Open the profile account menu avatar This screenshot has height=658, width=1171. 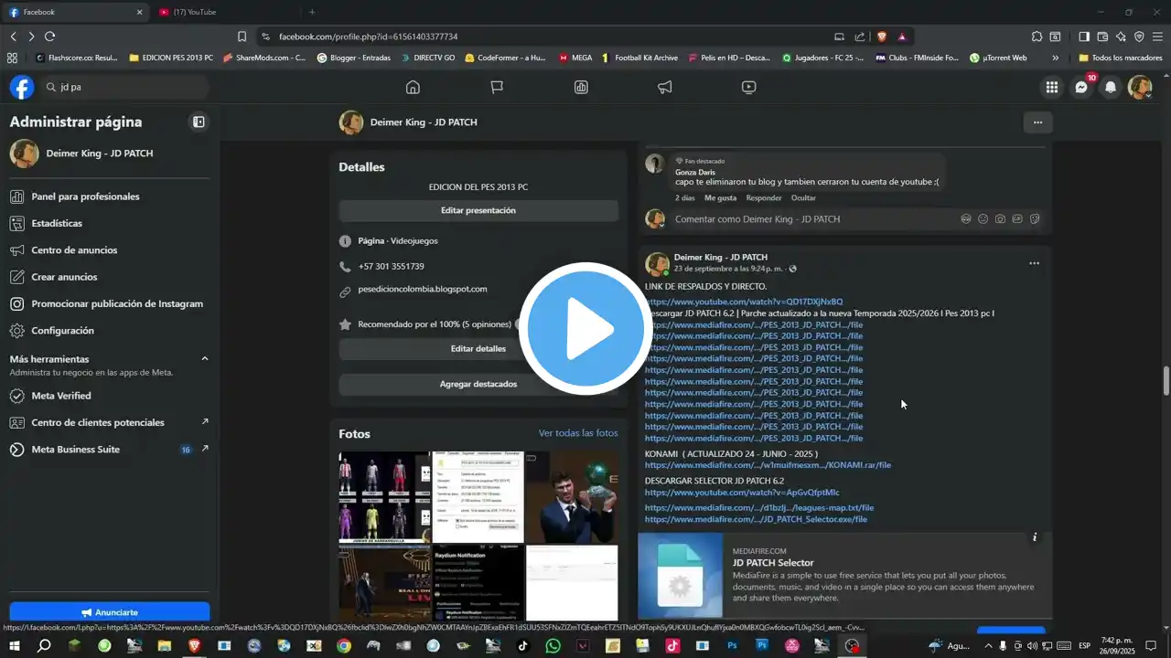pos(1140,87)
